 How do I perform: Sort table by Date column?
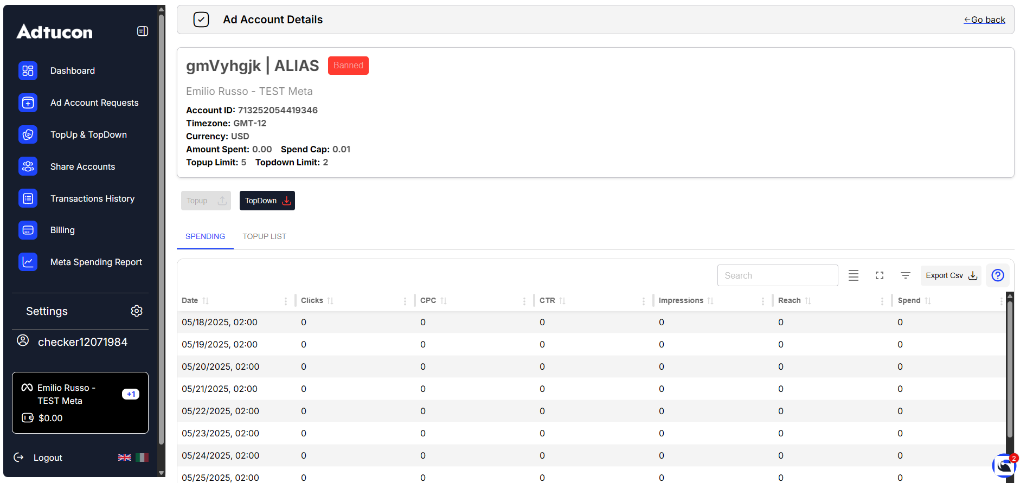coord(206,301)
